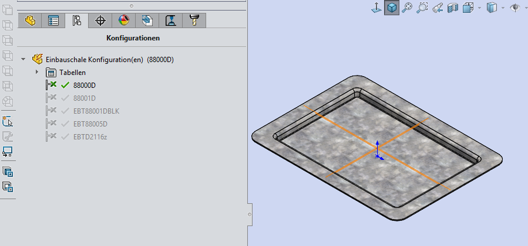Open the DisplayManager color ball tab
528x246 pixels.
pos(124,21)
